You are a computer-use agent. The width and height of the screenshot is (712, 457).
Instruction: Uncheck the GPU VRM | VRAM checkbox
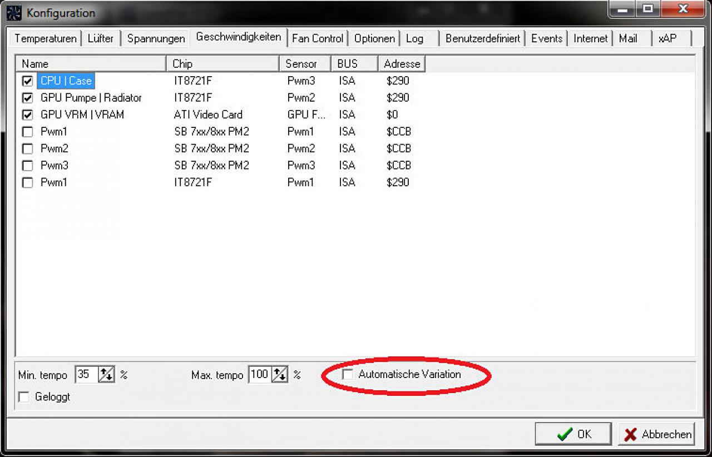point(27,115)
